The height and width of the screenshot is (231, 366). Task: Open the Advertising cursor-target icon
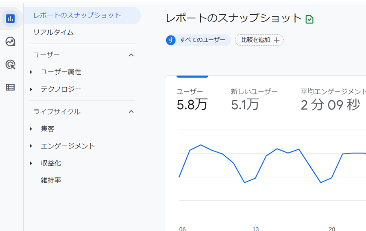coord(10,64)
